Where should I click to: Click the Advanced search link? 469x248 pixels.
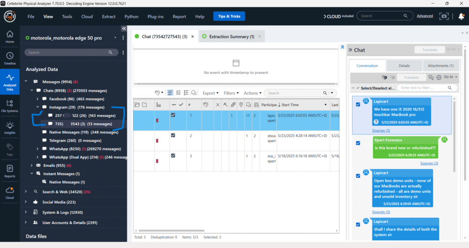425,16
